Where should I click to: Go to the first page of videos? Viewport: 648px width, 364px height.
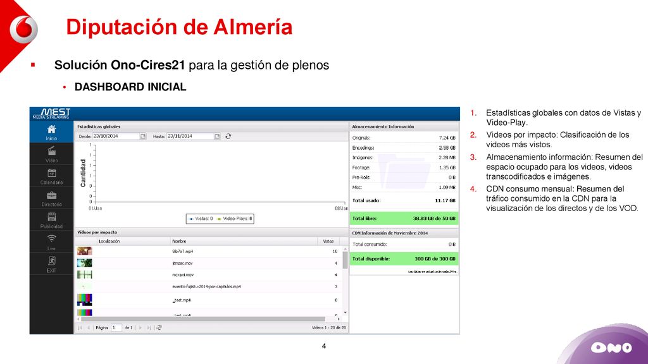click(80, 328)
